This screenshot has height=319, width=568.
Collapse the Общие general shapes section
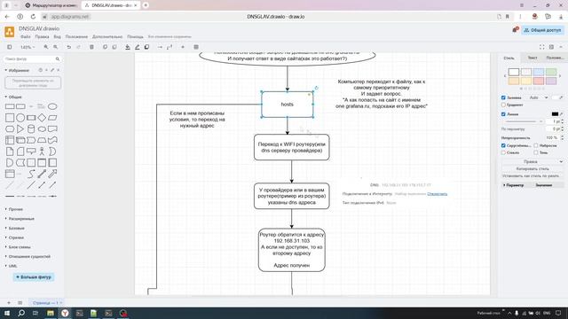tap(14, 97)
